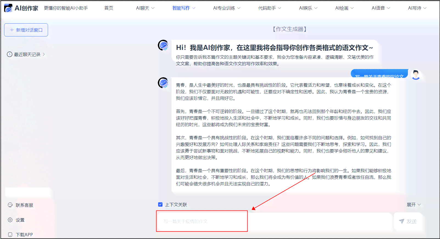Expand the AI语音 dropdown menu

tap(381, 8)
